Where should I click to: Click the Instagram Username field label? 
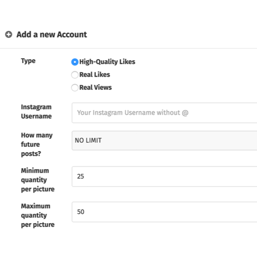tap(36, 112)
